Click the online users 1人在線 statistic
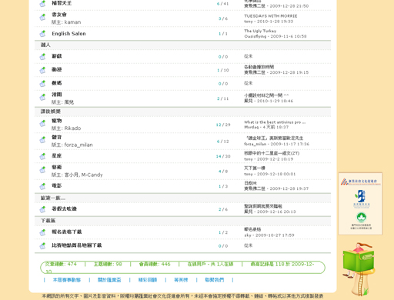 pyautogui.click(x=210, y=264)
